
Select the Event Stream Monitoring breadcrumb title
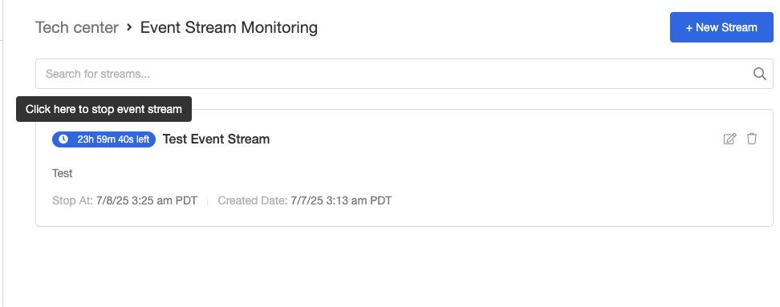click(229, 27)
